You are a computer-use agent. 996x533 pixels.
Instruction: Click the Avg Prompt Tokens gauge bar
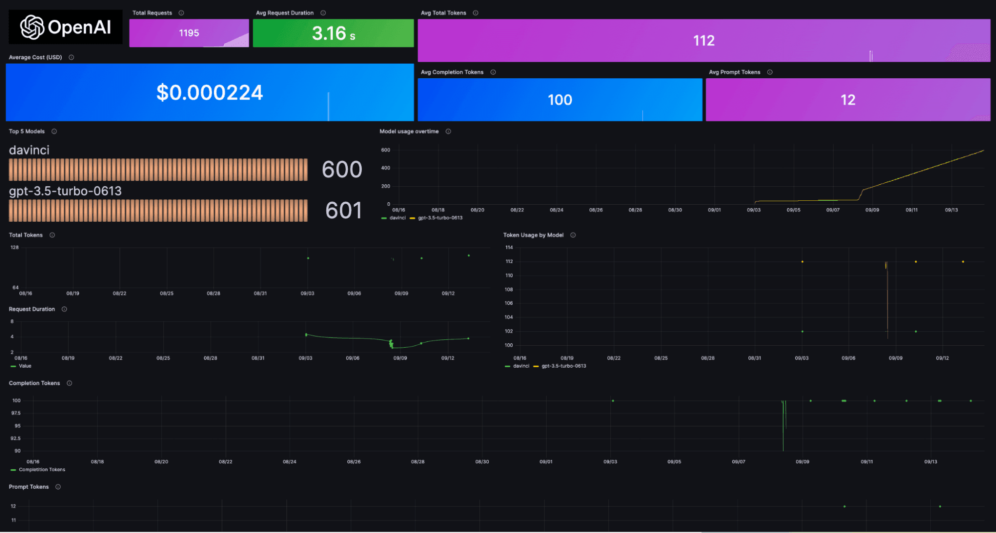tap(848, 100)
